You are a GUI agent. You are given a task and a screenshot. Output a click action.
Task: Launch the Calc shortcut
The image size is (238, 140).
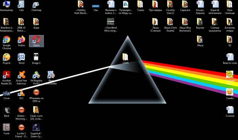click(22, 6)
